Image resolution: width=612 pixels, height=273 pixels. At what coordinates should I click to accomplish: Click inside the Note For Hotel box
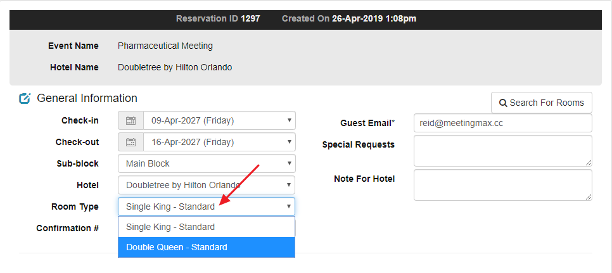(x=502, y=185)
